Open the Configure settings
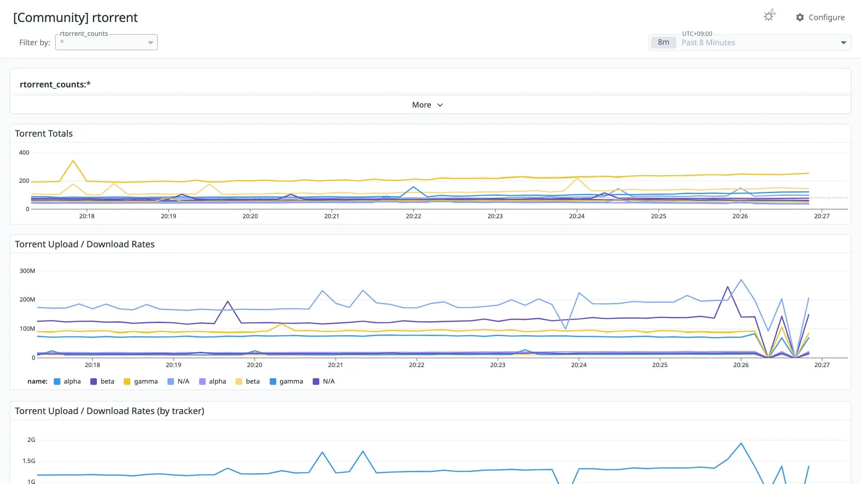 [x=820, y=17]
